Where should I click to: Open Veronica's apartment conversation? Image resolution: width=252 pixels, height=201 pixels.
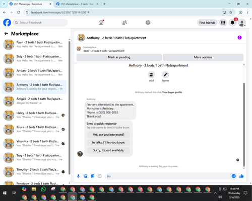[34, 143]
